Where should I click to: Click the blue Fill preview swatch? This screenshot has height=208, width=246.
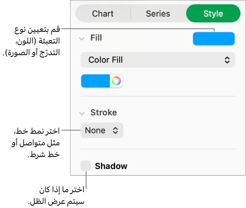pyautogui.click(x=214, y=39)
